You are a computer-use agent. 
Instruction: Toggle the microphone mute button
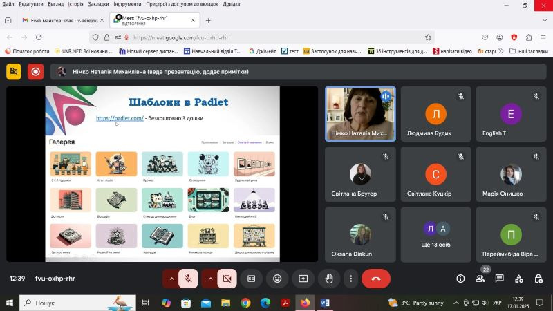click(188, 279)
